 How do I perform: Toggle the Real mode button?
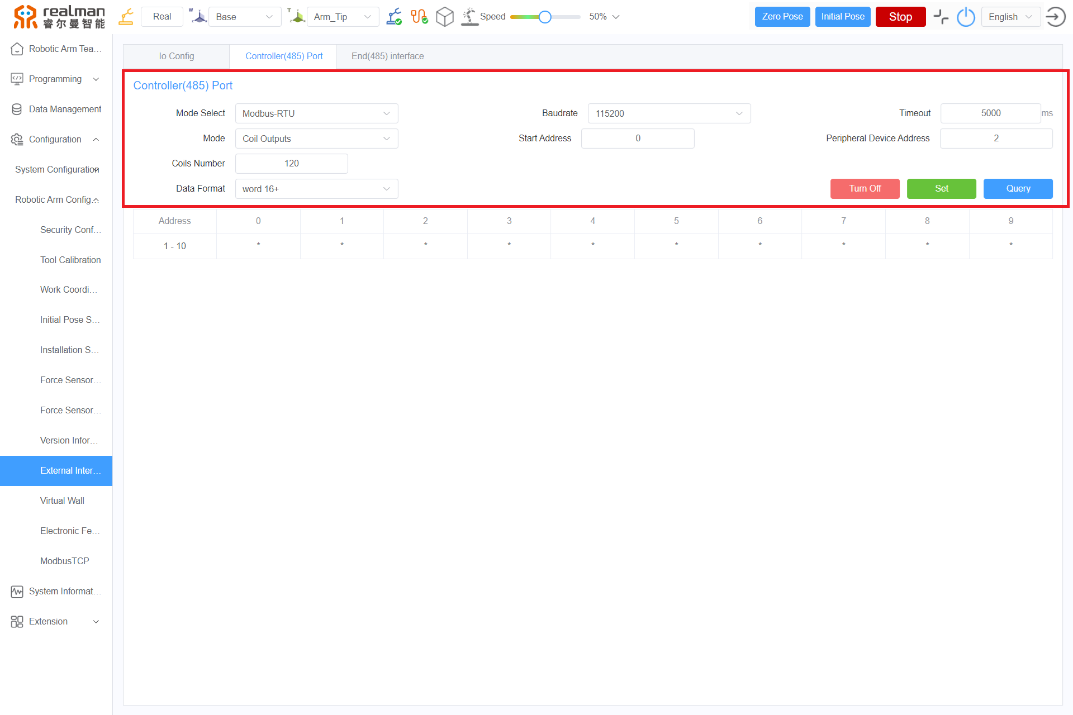tap(162, 17)
